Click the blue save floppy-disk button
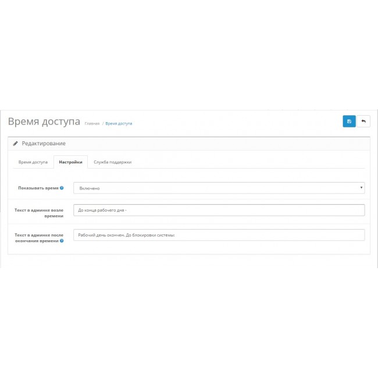 (349, 122)
